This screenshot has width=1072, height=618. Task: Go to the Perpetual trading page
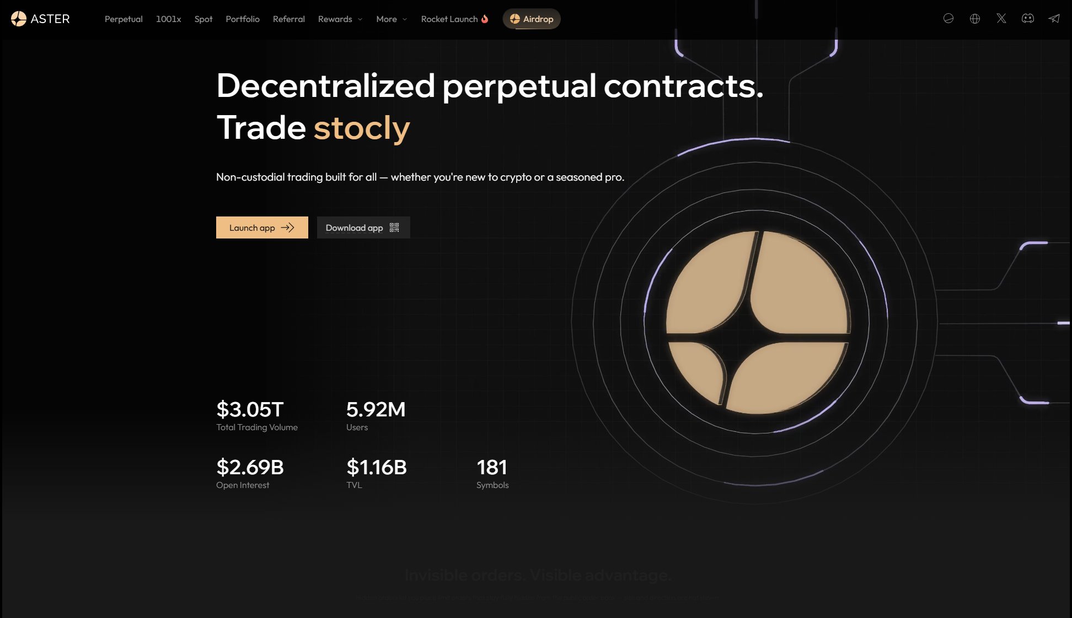[x=124, y=19]
